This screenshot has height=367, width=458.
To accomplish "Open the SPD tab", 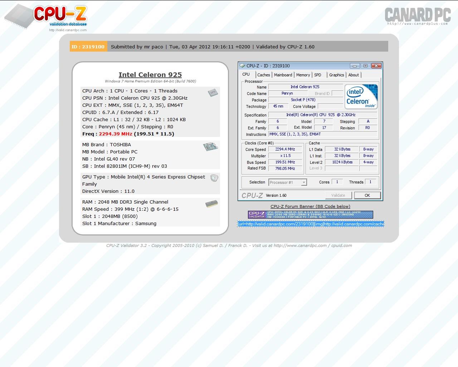I will pyautogui.click(x=318, y=75).
